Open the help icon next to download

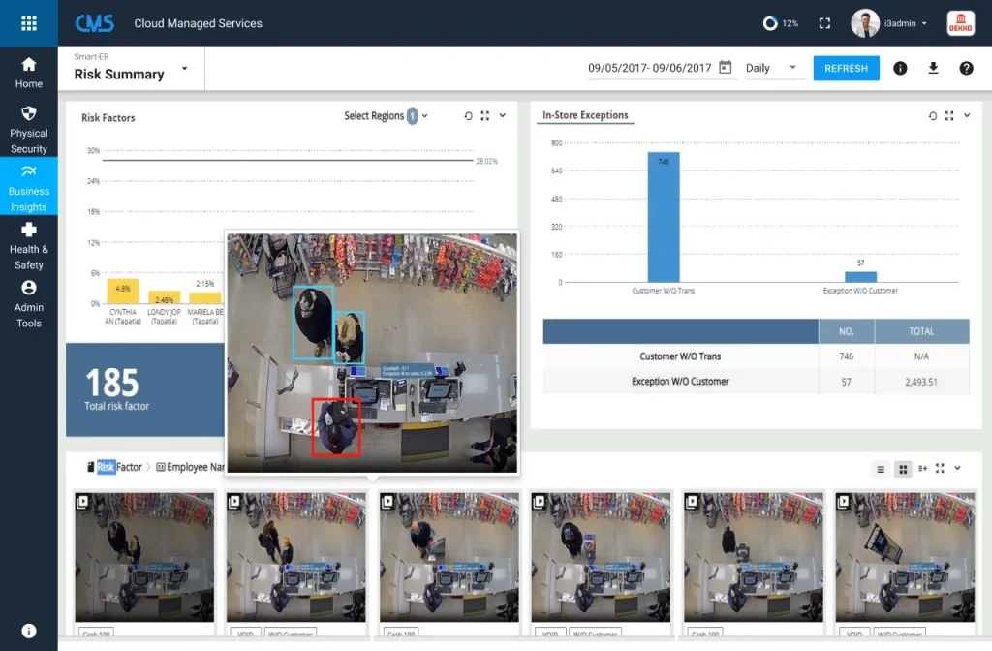[x=965, y=68]
